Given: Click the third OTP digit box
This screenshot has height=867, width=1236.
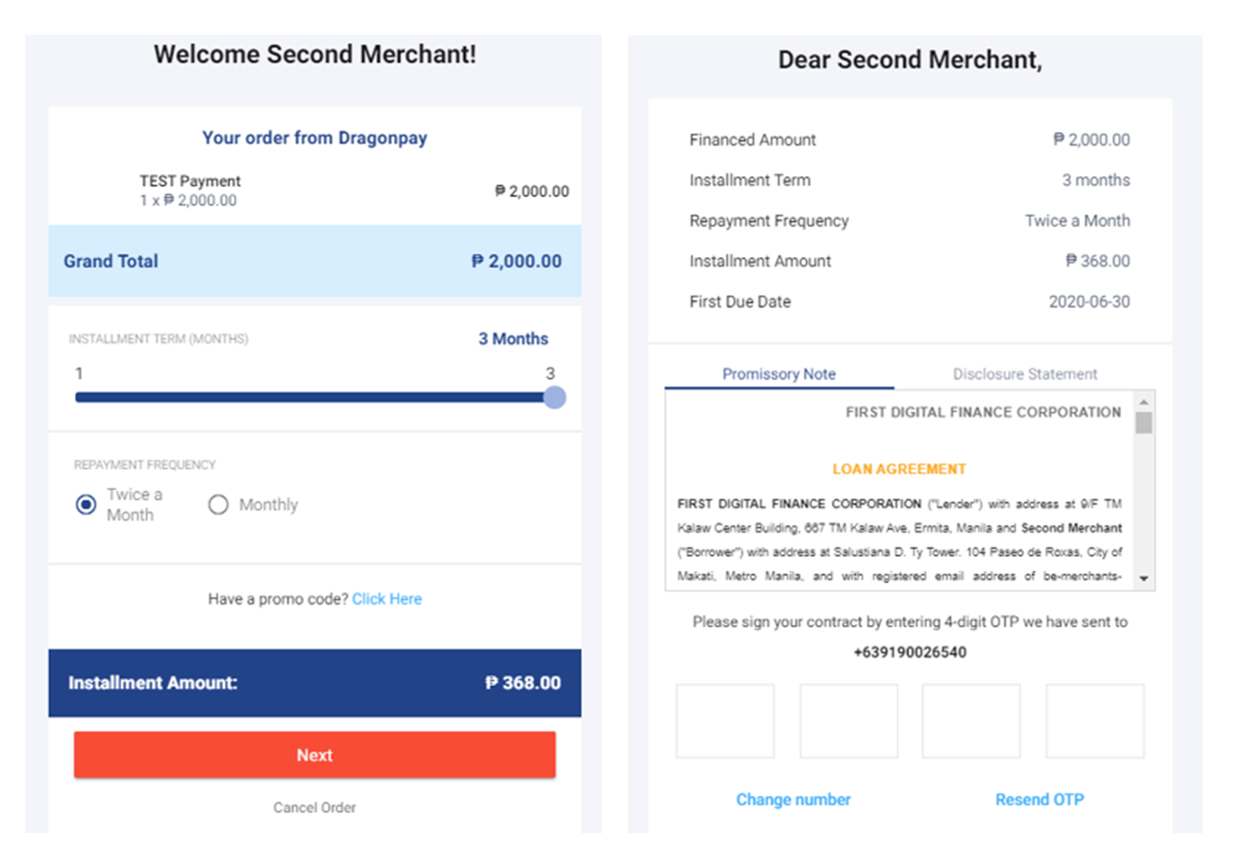Looking at the screenshot, I should click(x=971, y=720).
